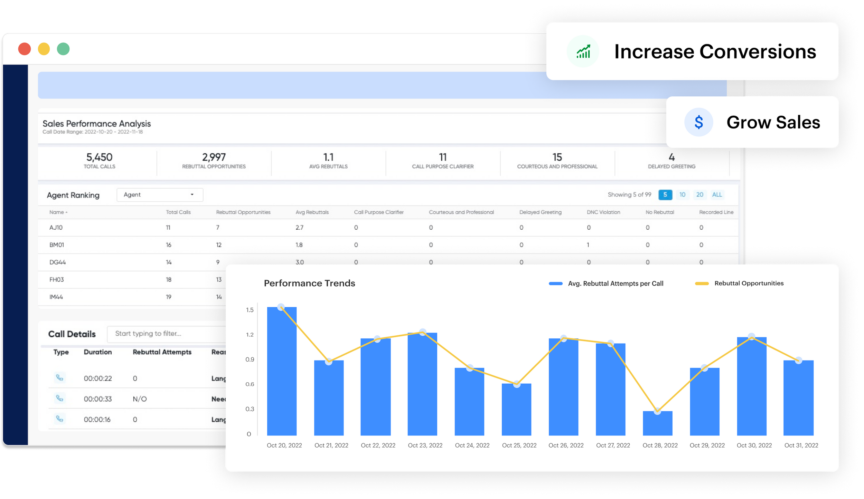
Task: Click the blue dollar icon beside Grow Sales
Action: [x=698, y=122]
